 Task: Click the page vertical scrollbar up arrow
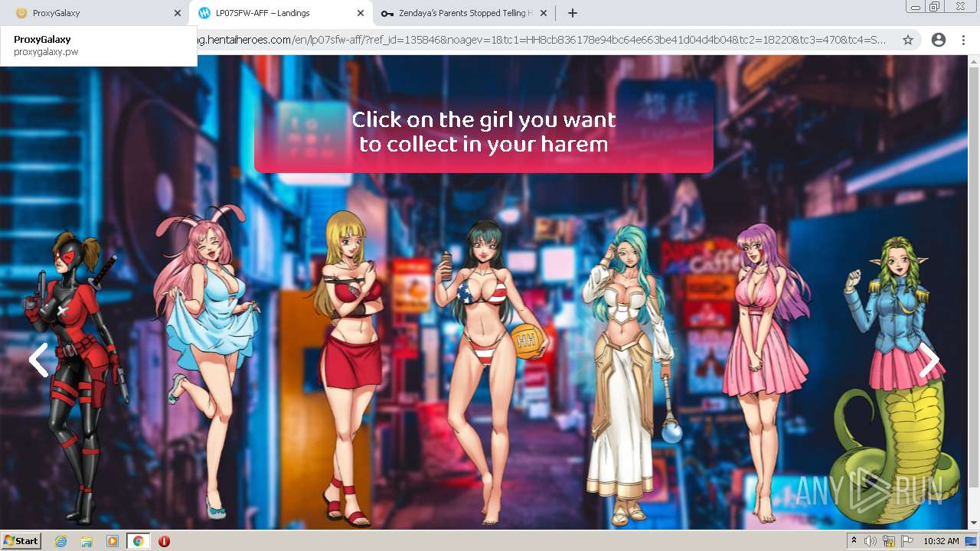[974, 60]
